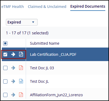This screenshot has width=109, height=101.
Task: Click arrow icon in Test Doc JL row
Action: click(13, 81)
